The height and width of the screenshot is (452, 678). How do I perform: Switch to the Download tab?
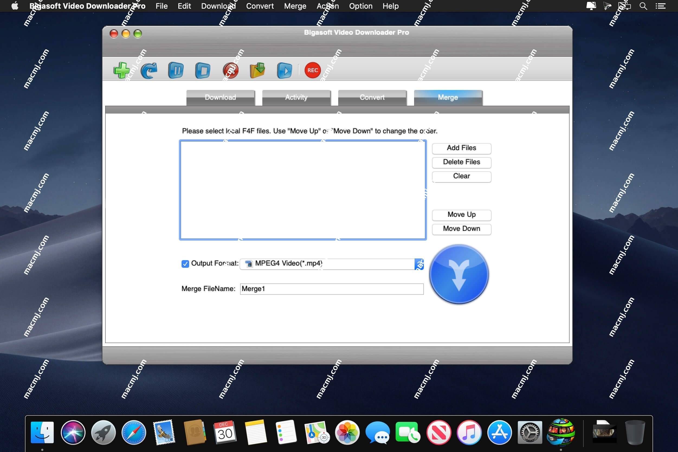tap(220, 97)
